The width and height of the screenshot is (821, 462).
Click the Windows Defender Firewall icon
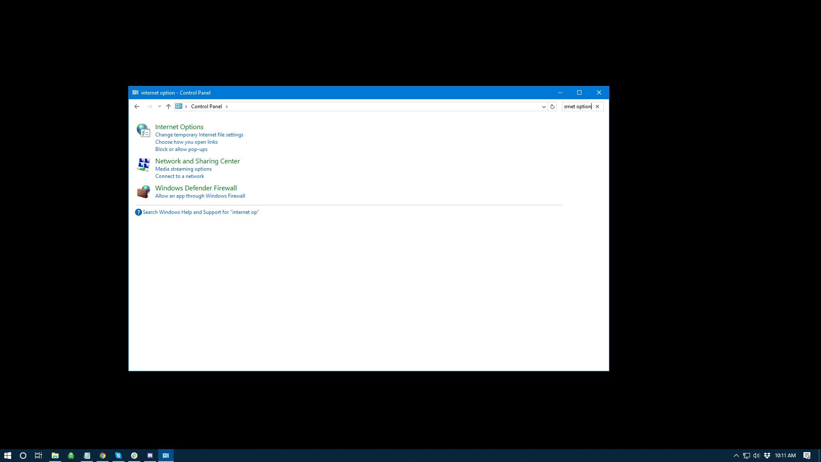pos(143,191)
